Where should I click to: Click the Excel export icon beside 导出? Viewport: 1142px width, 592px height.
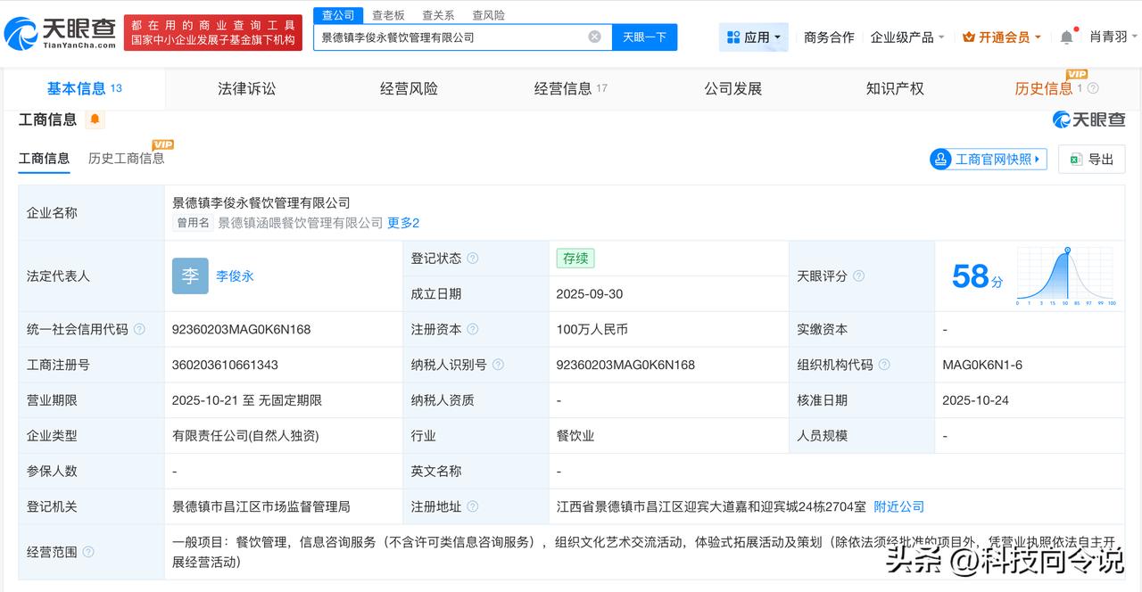tap(1075, 159)
